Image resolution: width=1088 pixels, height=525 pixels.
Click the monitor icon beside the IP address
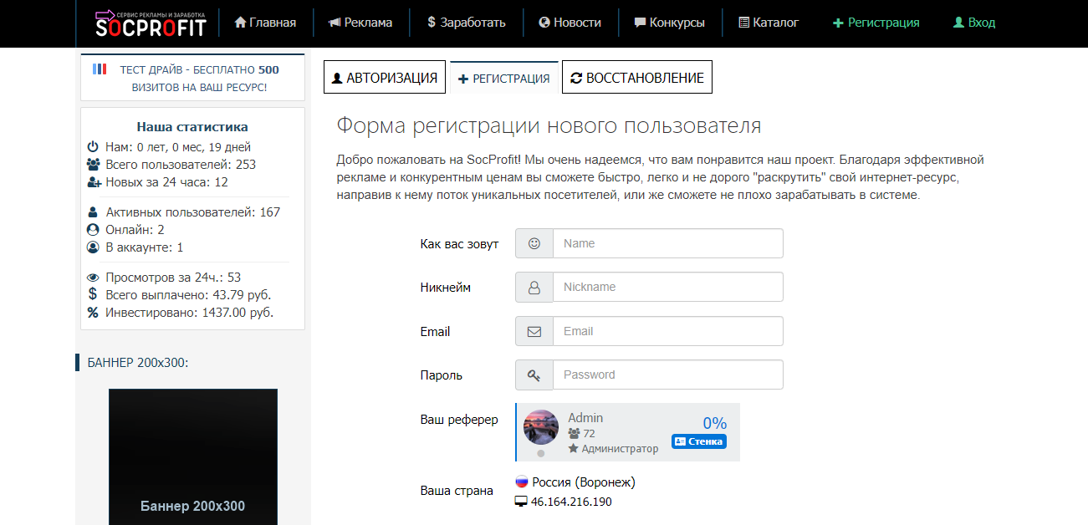coord(521,502)
